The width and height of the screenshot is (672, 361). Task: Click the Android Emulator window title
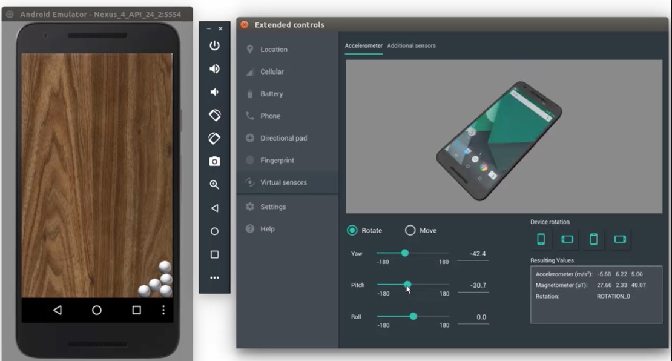[x=100, y=14]
